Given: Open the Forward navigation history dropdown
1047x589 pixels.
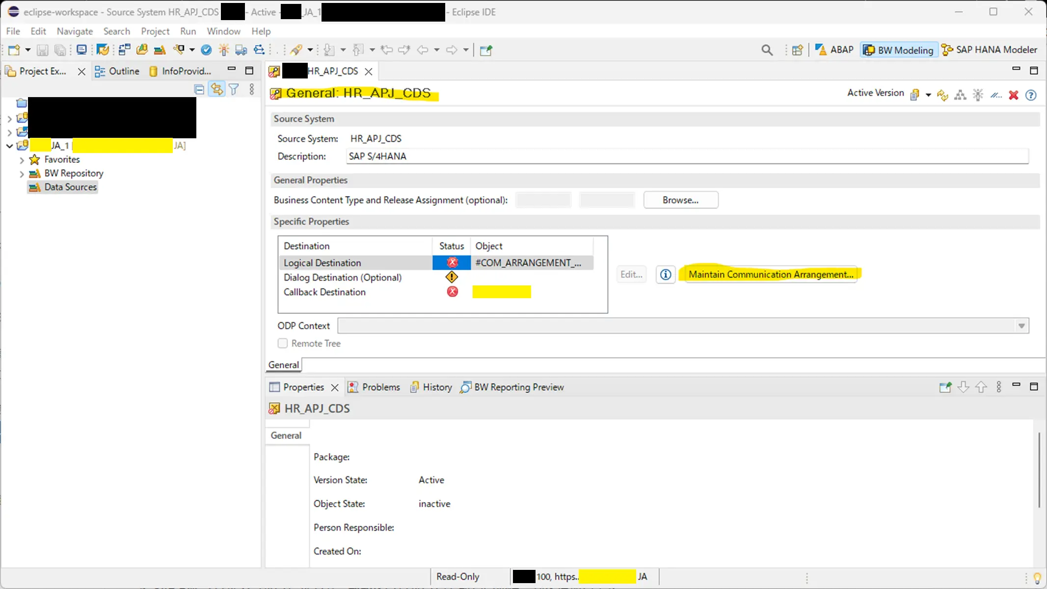Looking at the screenshot, I should tap(466, 50).
